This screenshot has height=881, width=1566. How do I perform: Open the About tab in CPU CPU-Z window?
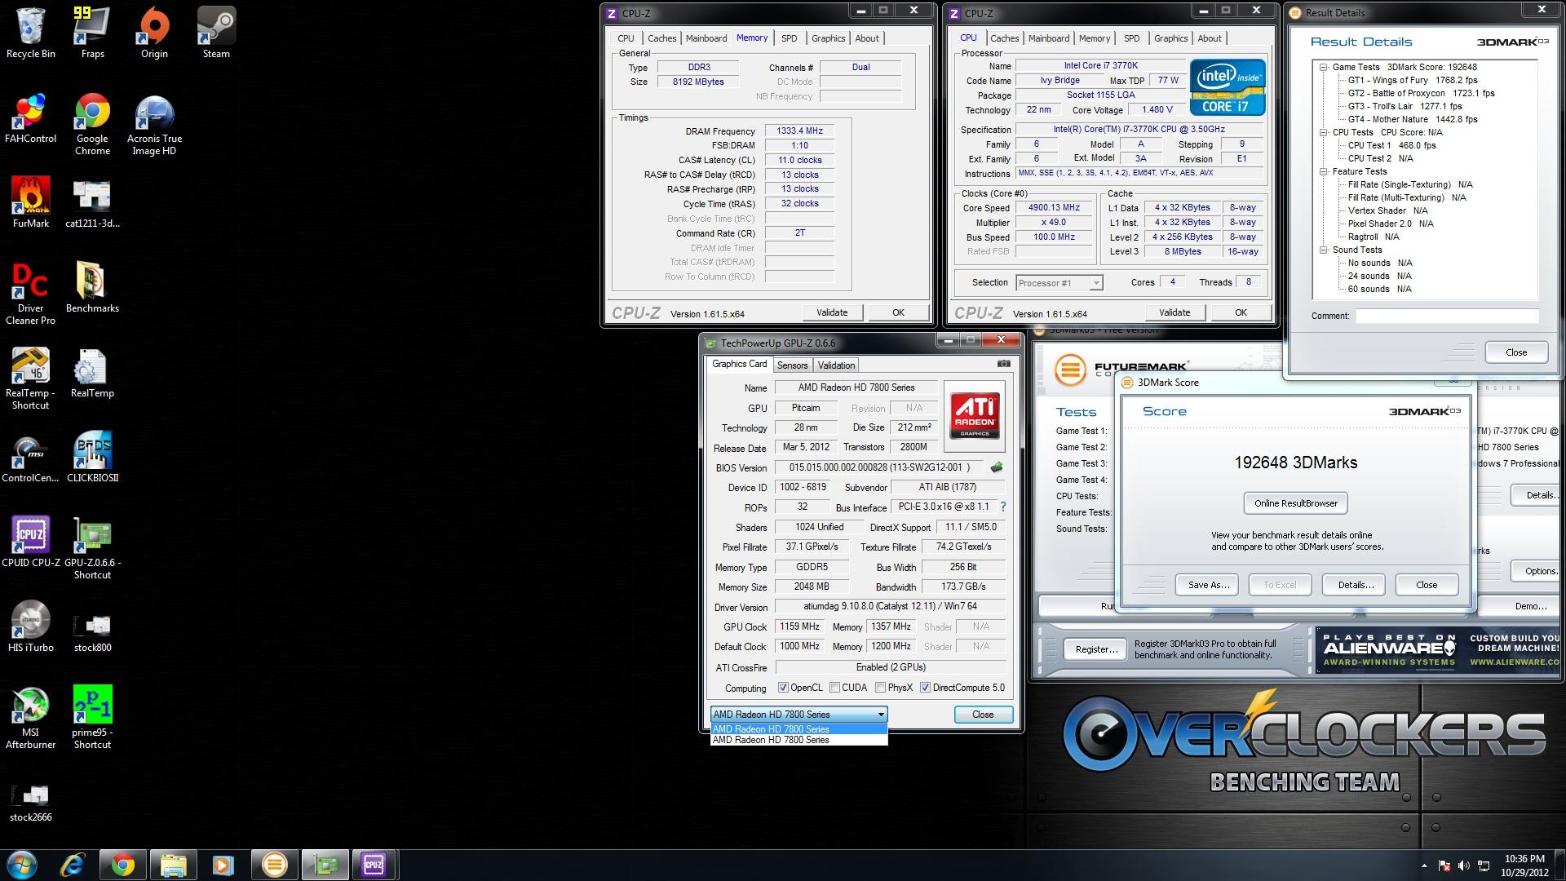click(1209, 38)
